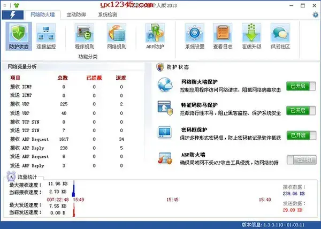
Task: Click the 007:22:48 uptime timer
Action: coord(58,200)
